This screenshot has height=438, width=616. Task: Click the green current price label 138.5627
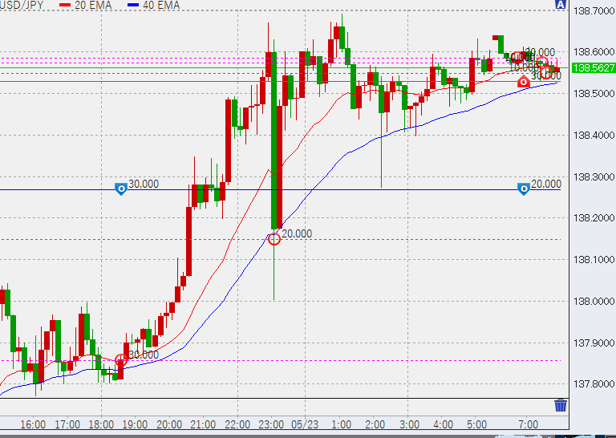[594, 68]
